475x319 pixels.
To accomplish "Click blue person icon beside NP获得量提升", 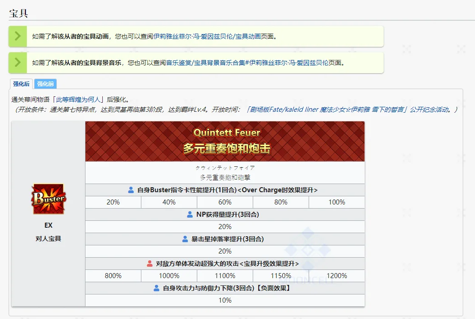I will 190,214.
